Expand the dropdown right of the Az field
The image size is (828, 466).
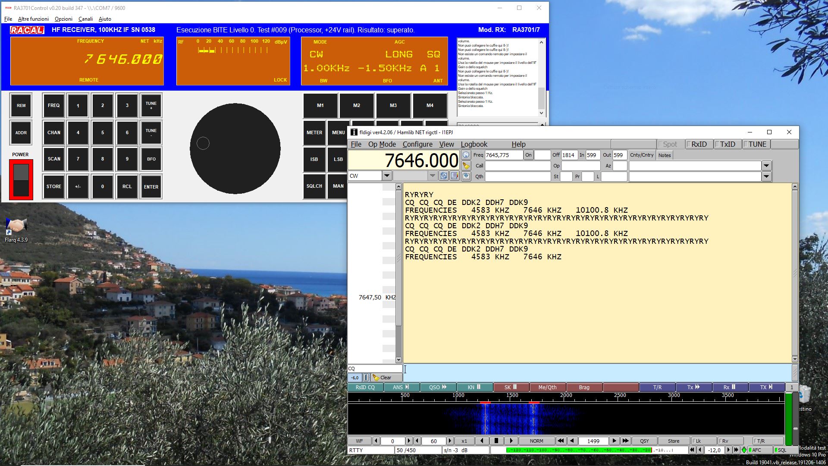766,166
